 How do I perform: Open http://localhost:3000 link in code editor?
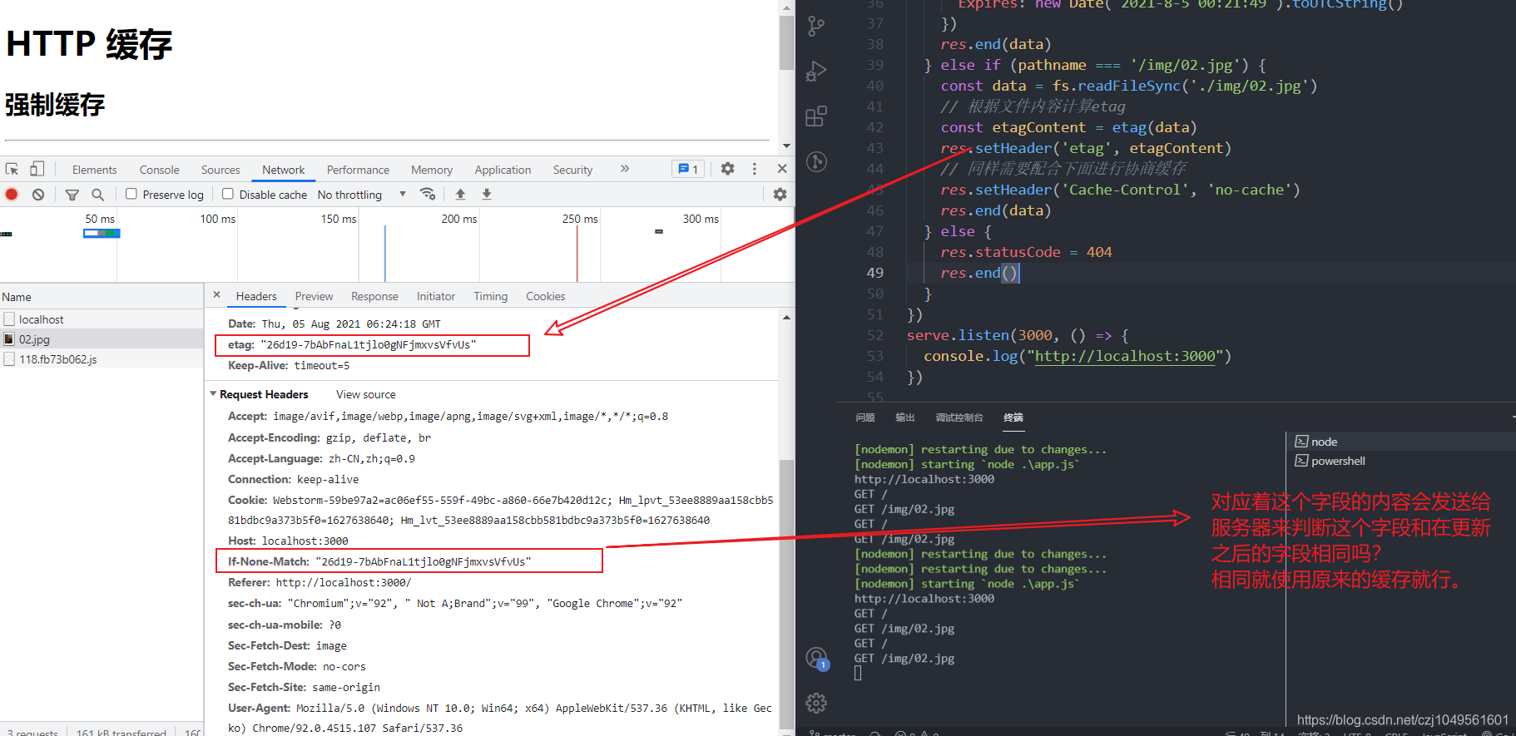pyautogui.click(x=1125, y=356)
